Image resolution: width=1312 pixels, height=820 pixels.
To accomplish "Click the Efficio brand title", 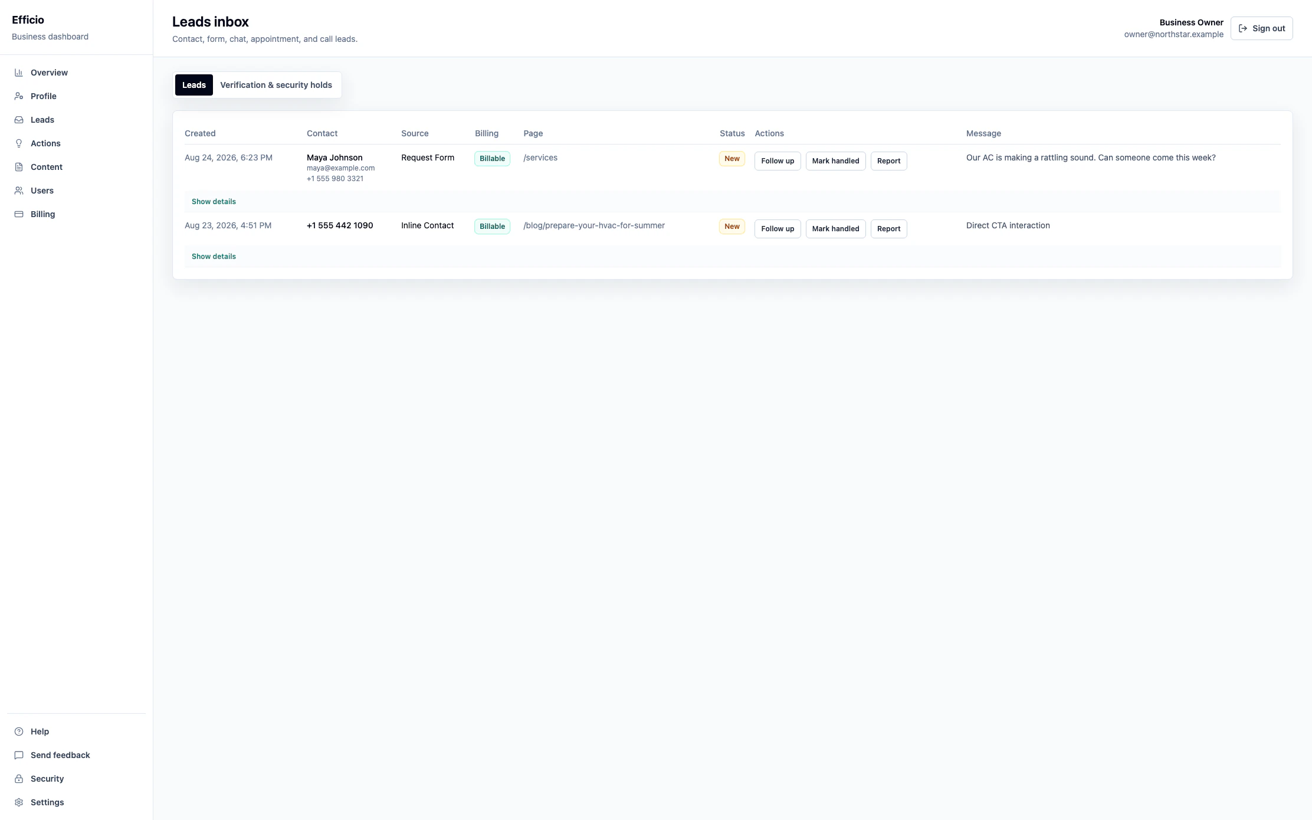I will coord(28,20).
